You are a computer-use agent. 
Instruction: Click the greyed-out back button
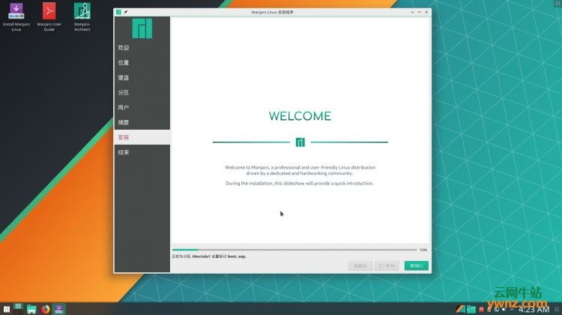[x=360, y=265]
